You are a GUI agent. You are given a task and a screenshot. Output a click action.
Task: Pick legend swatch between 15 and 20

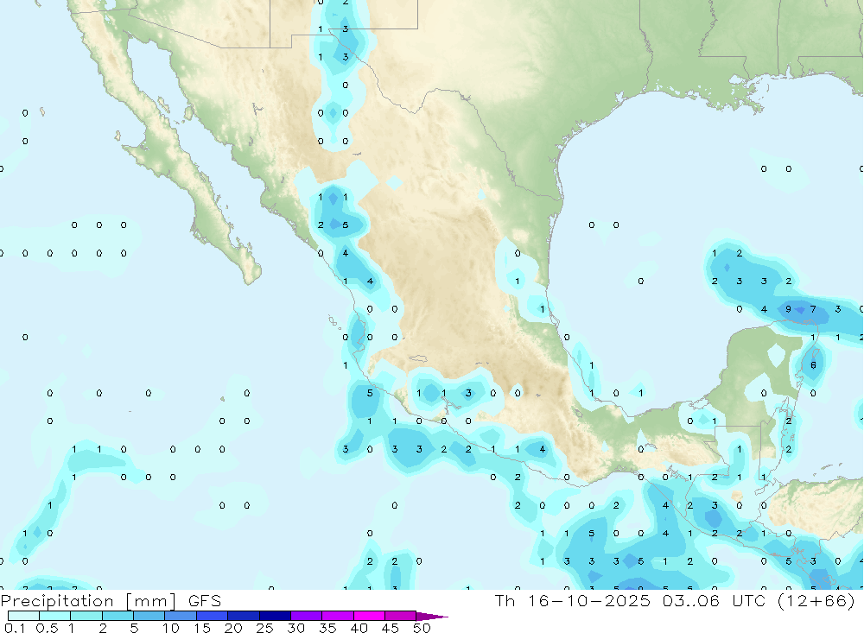(x=213, y=616)
